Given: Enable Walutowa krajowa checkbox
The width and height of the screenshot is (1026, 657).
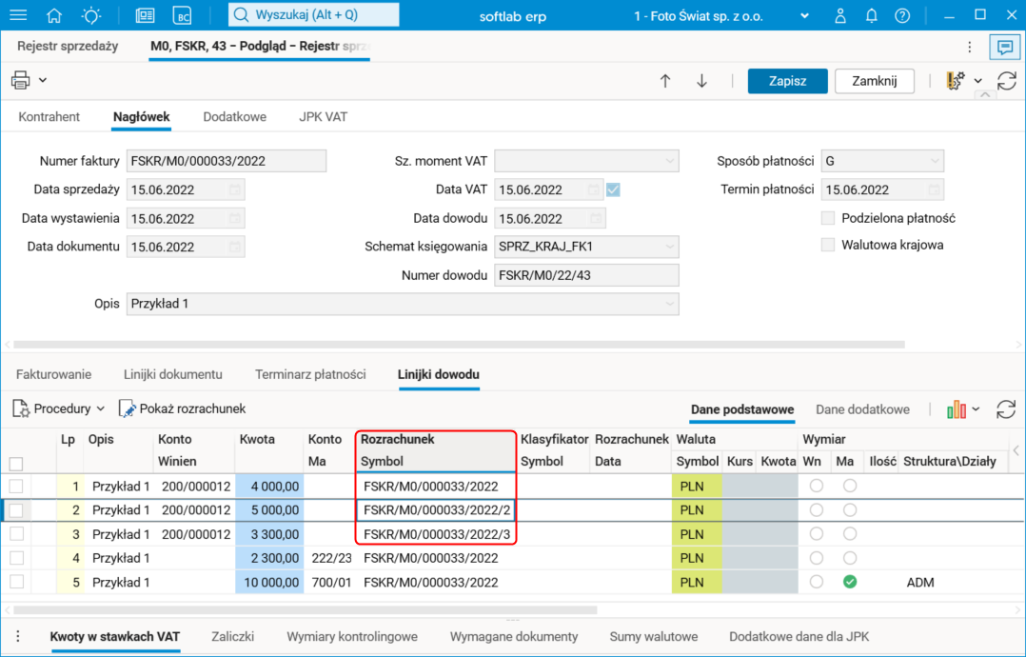Looking at the screenshot, I should tap(828, 245).
